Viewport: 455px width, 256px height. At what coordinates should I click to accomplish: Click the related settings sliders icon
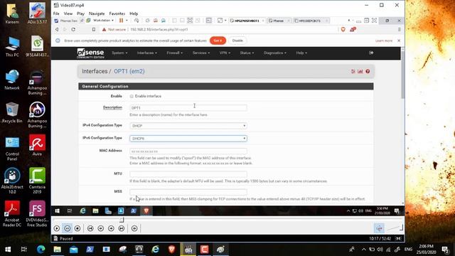[353, 71]
